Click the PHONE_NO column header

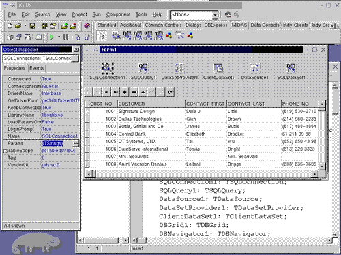point(299,104)
